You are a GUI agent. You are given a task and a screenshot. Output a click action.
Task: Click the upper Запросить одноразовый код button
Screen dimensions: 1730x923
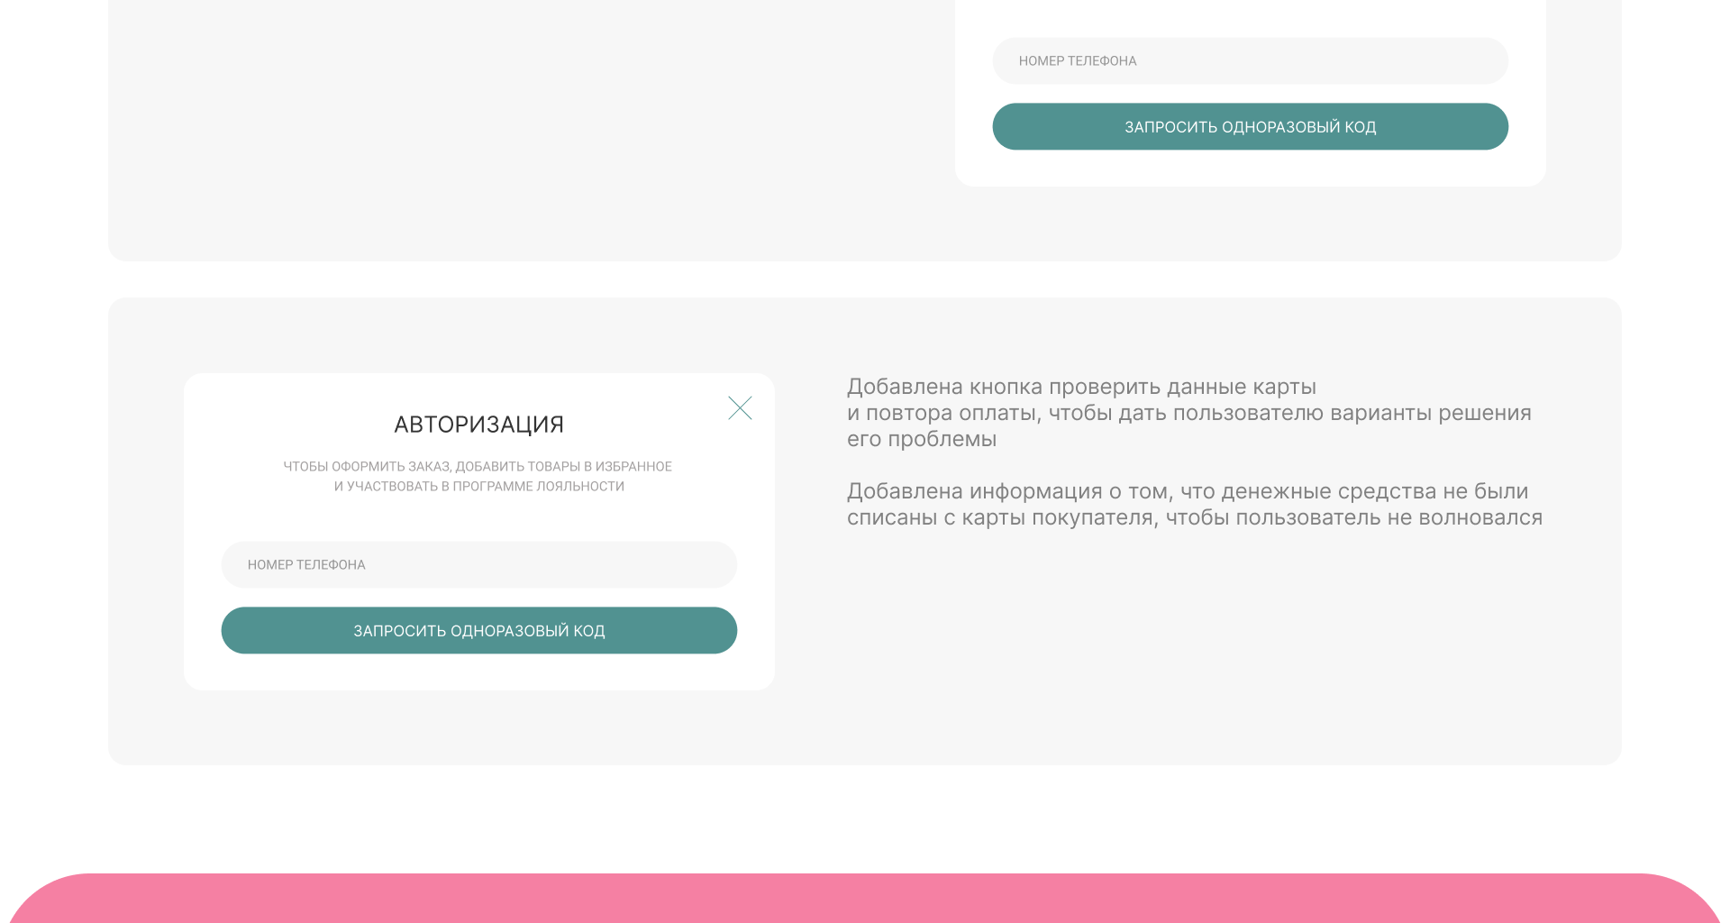[1250, 127]
